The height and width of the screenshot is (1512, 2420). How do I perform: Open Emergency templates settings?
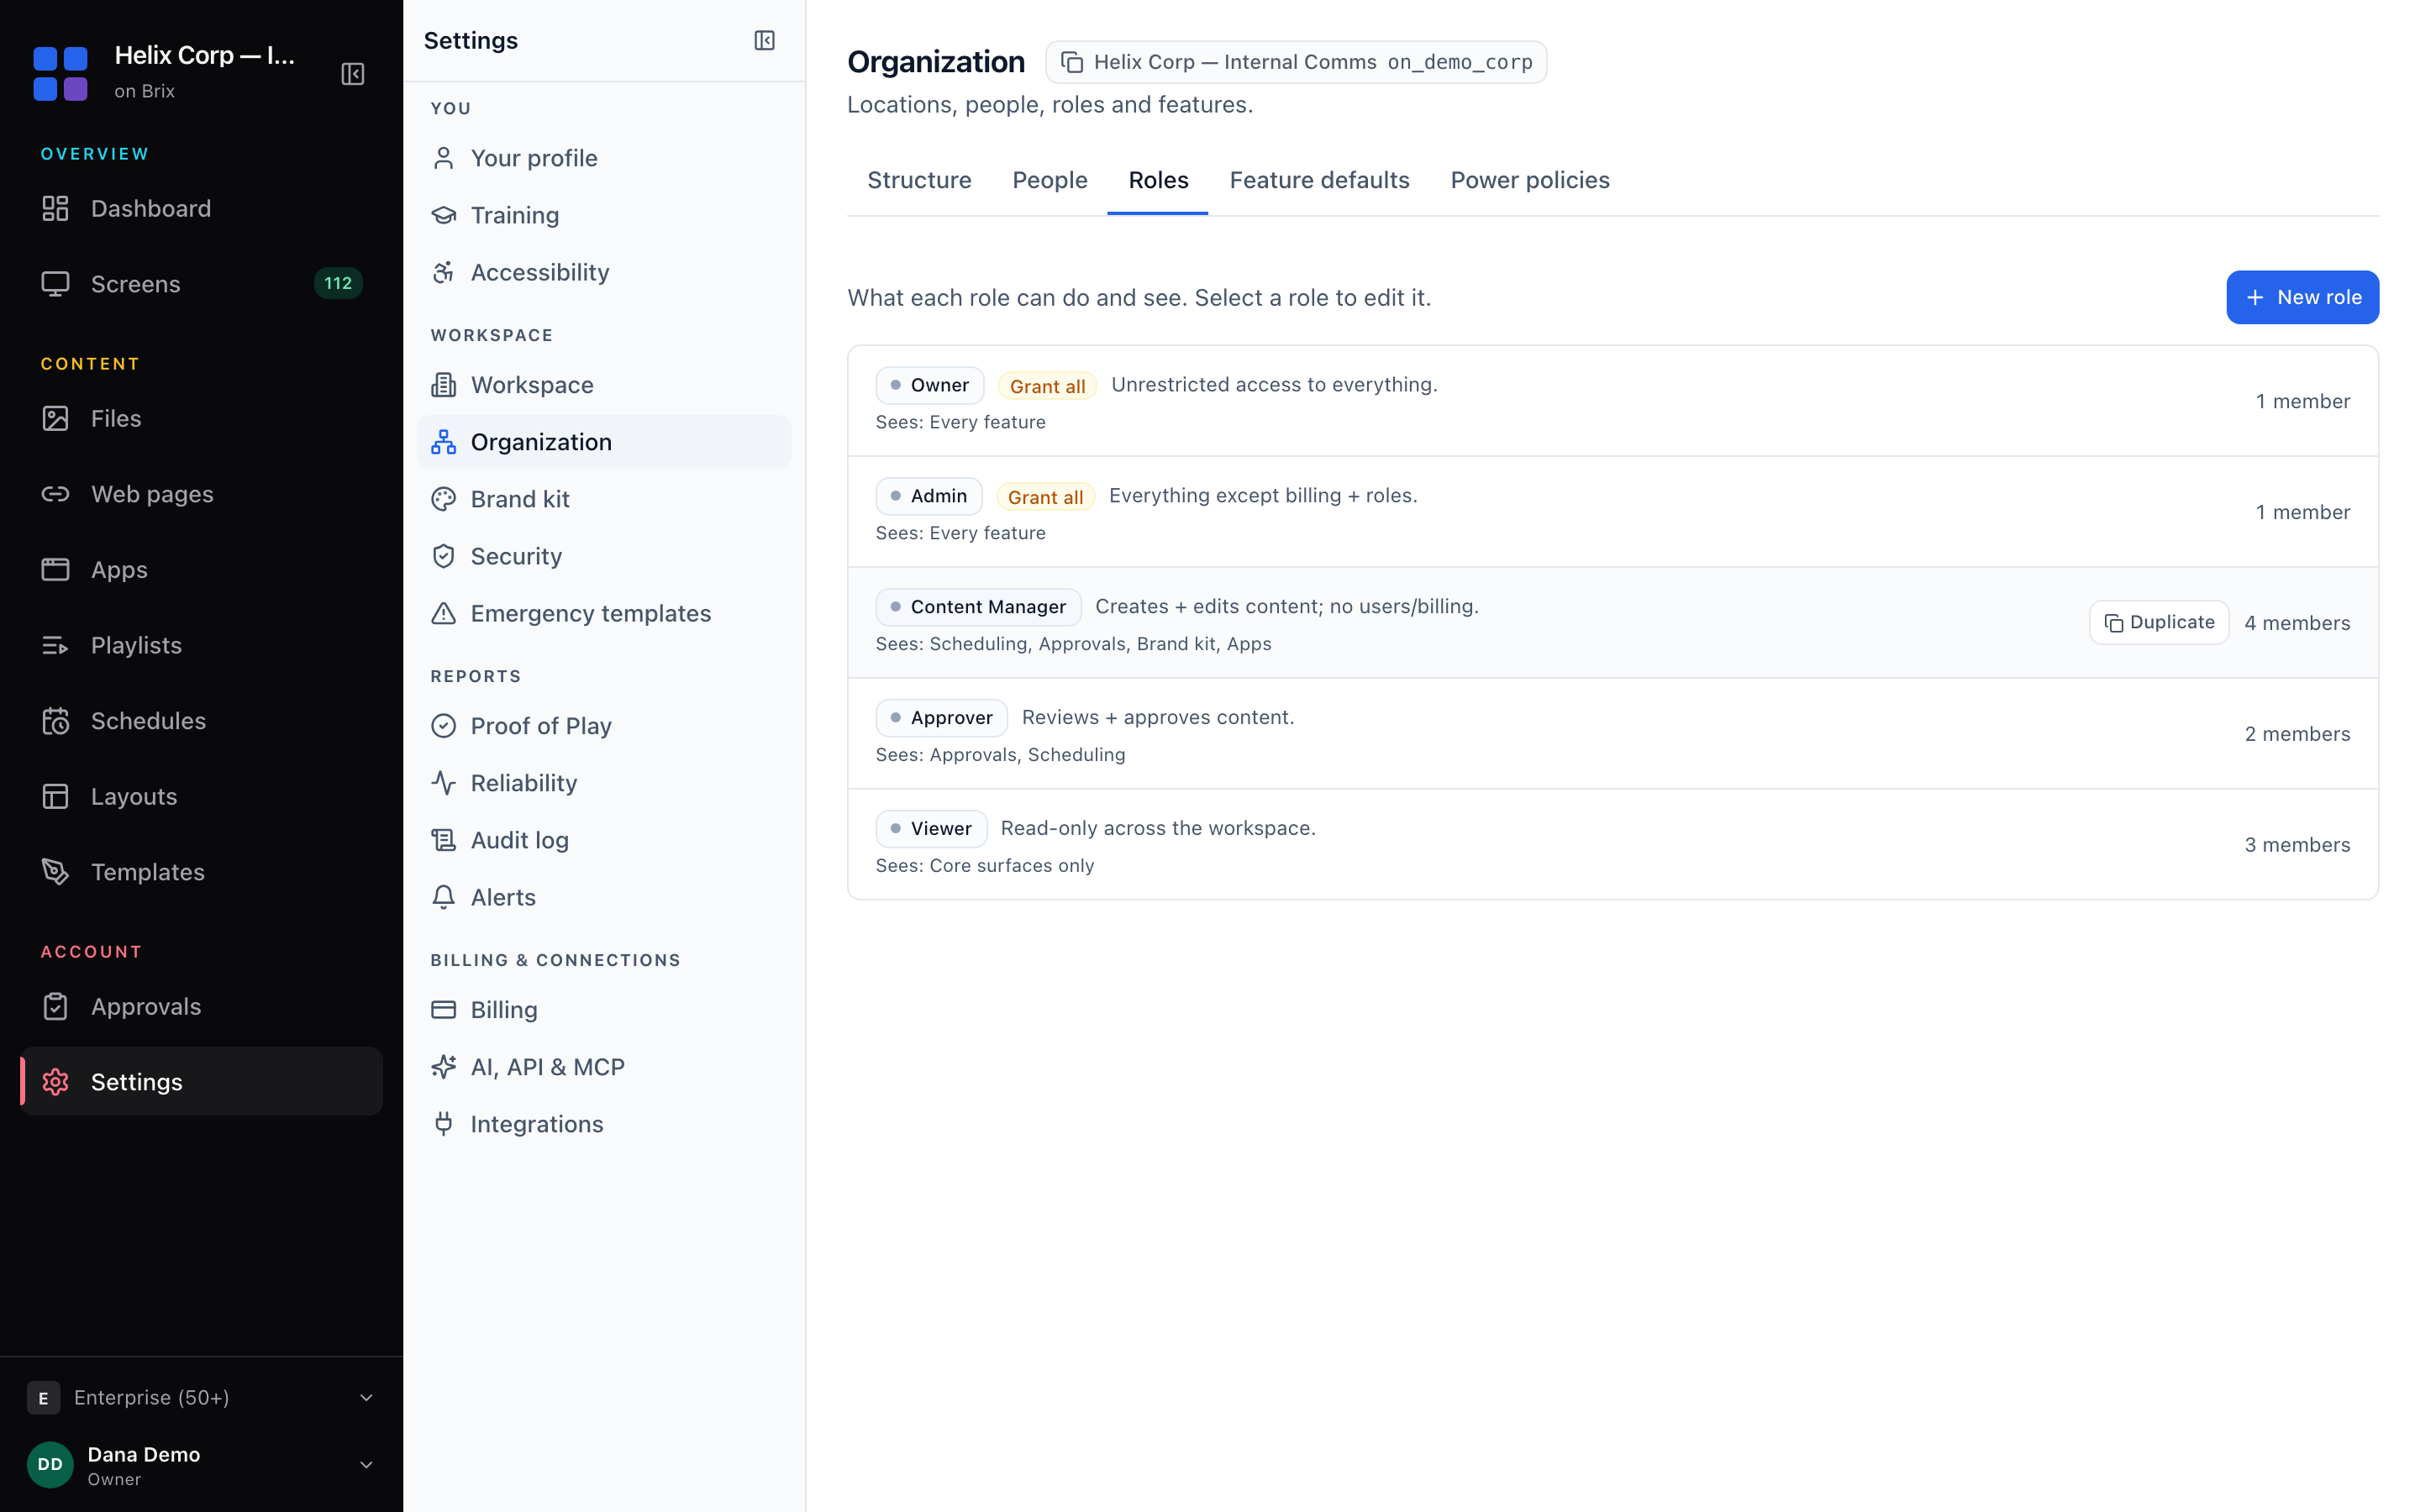tap(604, 613)
